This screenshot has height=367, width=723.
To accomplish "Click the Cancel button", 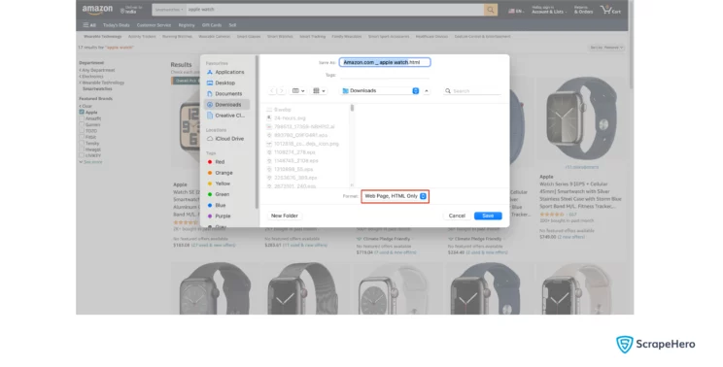I will pos(457,216).
